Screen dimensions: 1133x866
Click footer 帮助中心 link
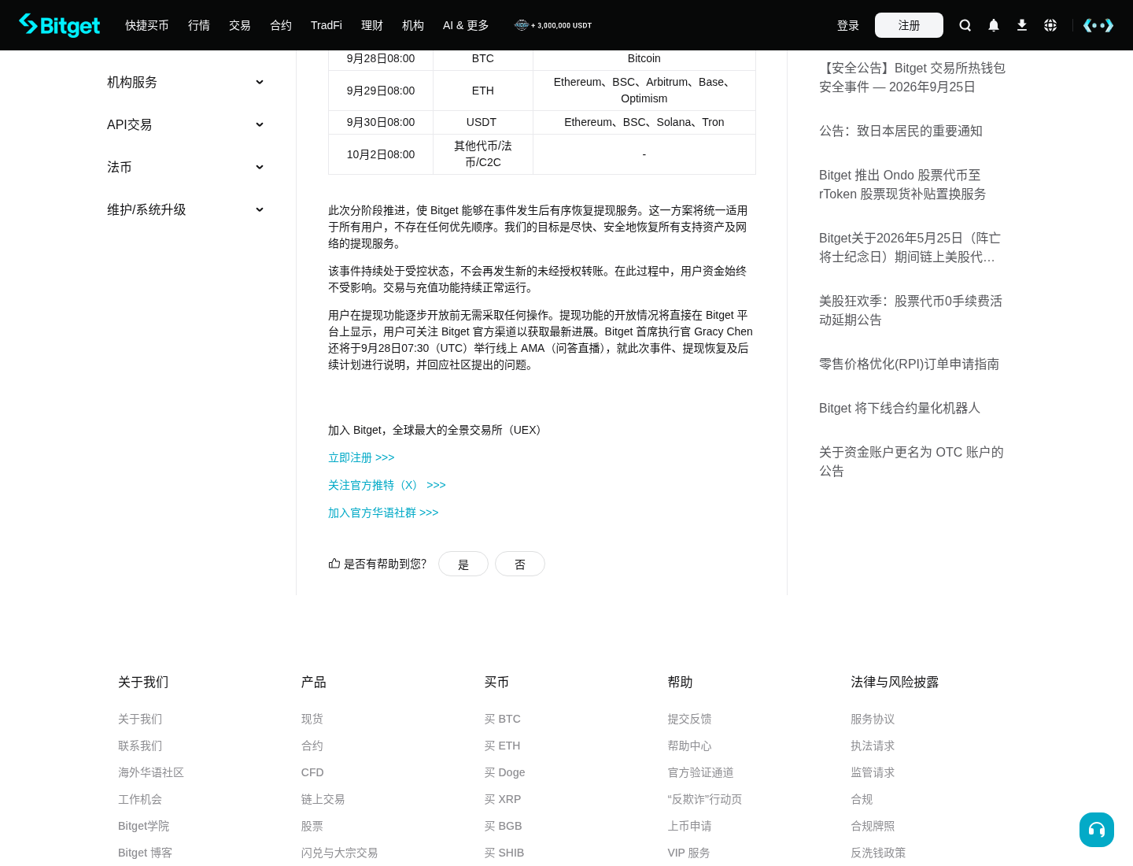click(x=690, y=746)
